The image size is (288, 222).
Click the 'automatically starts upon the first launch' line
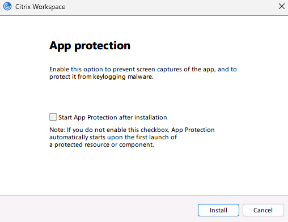coord(113,137)
